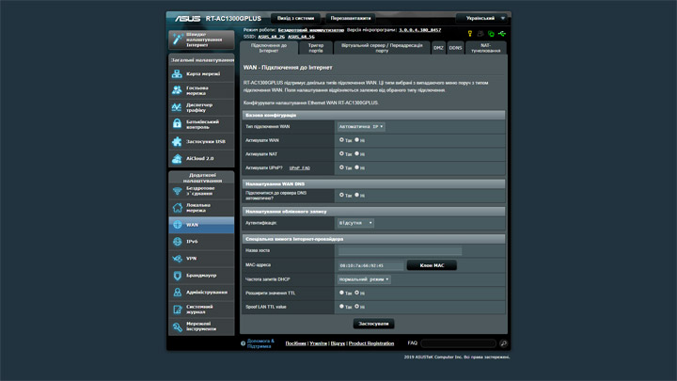The width and height of the screenshot is (677, 381).
Task: Switch to the DMZ tab
Action: pyautogui.click(x=438, y=48)
